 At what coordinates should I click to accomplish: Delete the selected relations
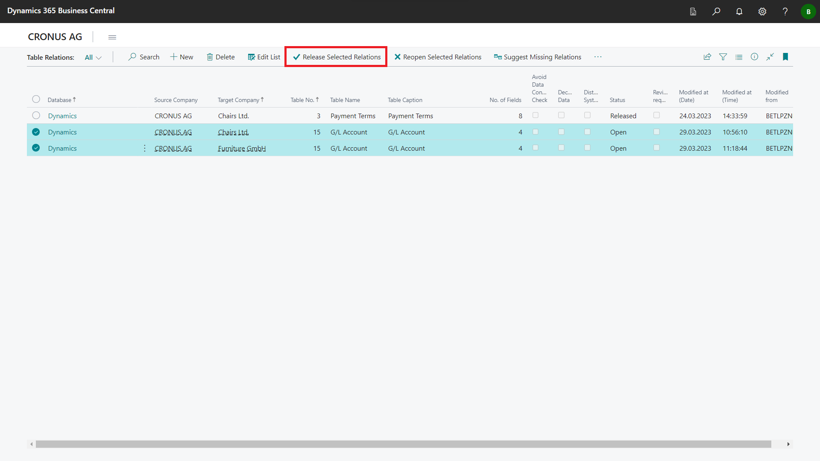(x=221, y=57)
